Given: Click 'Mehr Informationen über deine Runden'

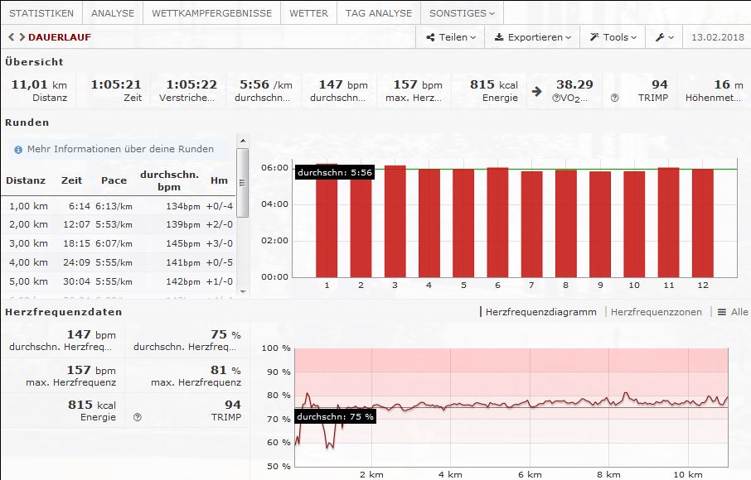Looking at the screenshot, I should click(120, 150).
